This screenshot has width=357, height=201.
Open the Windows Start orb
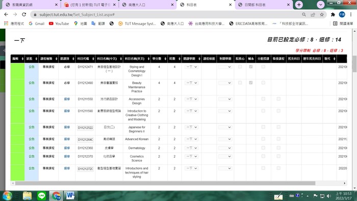(7, 196)
